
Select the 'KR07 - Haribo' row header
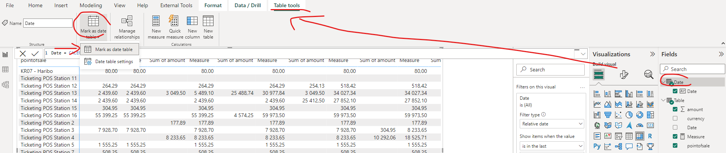(x=37, y=71)
